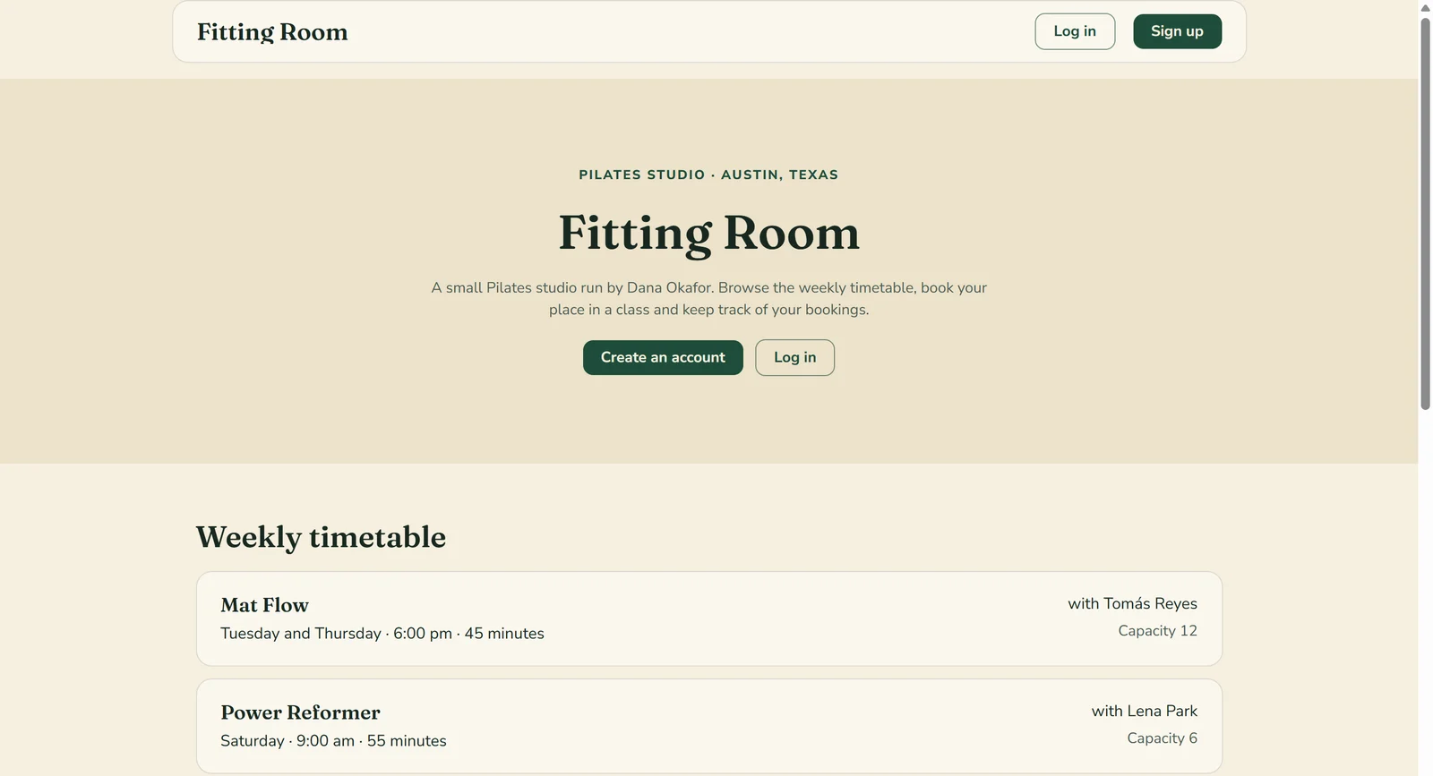
Task: Click the large Fitting Room hero title
Action: (x=708, y=233)
